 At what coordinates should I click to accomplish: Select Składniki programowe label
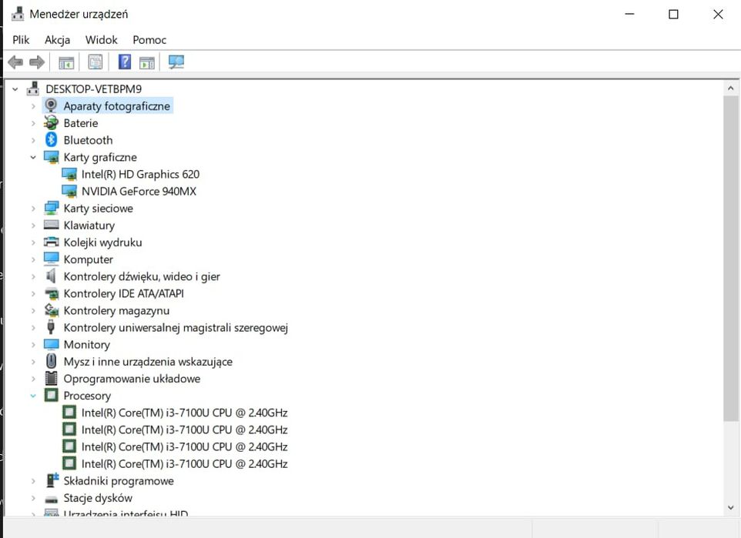(x=119, y=481)
